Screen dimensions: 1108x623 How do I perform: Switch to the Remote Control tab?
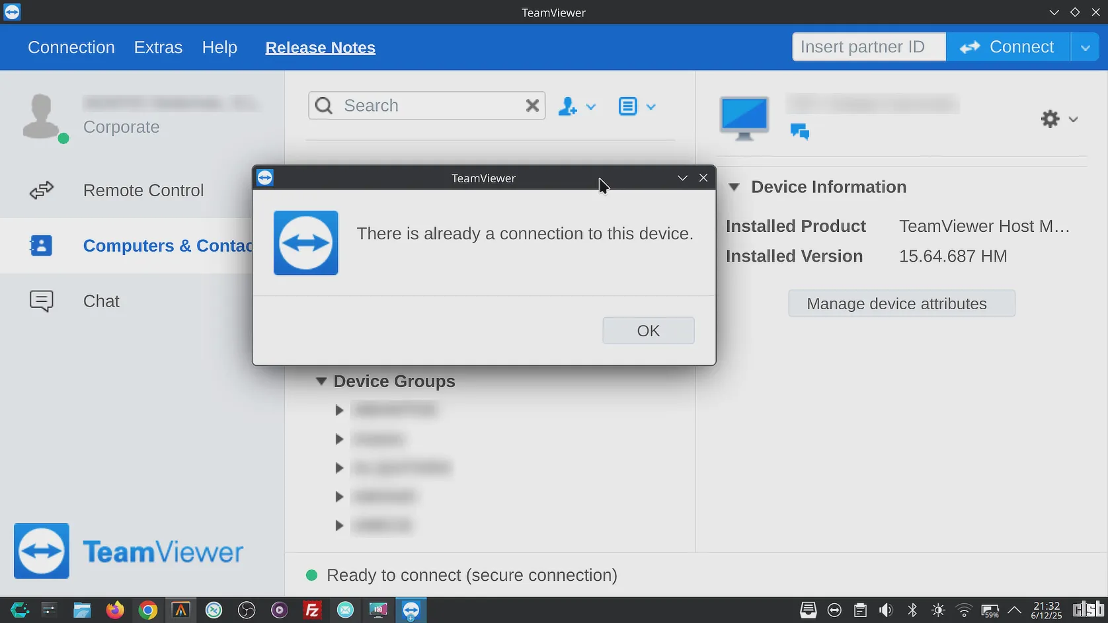point(143,190)
